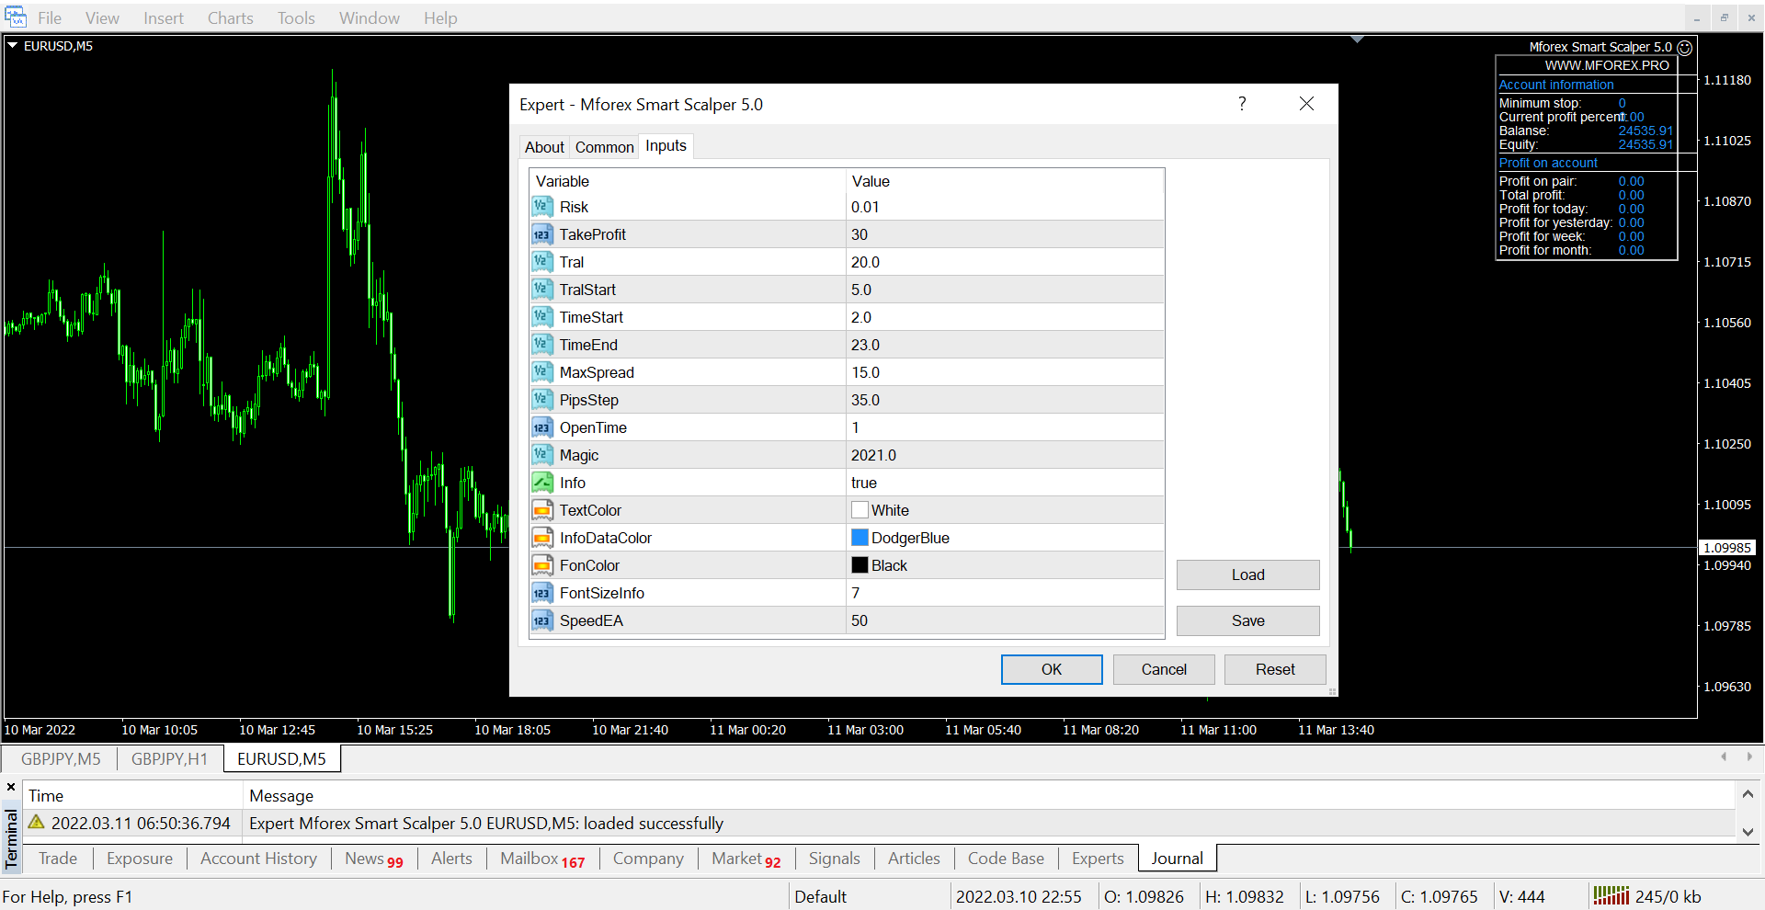Expand the EURUSD,M5 chart symbol dropdown arrow

[13, 45]
